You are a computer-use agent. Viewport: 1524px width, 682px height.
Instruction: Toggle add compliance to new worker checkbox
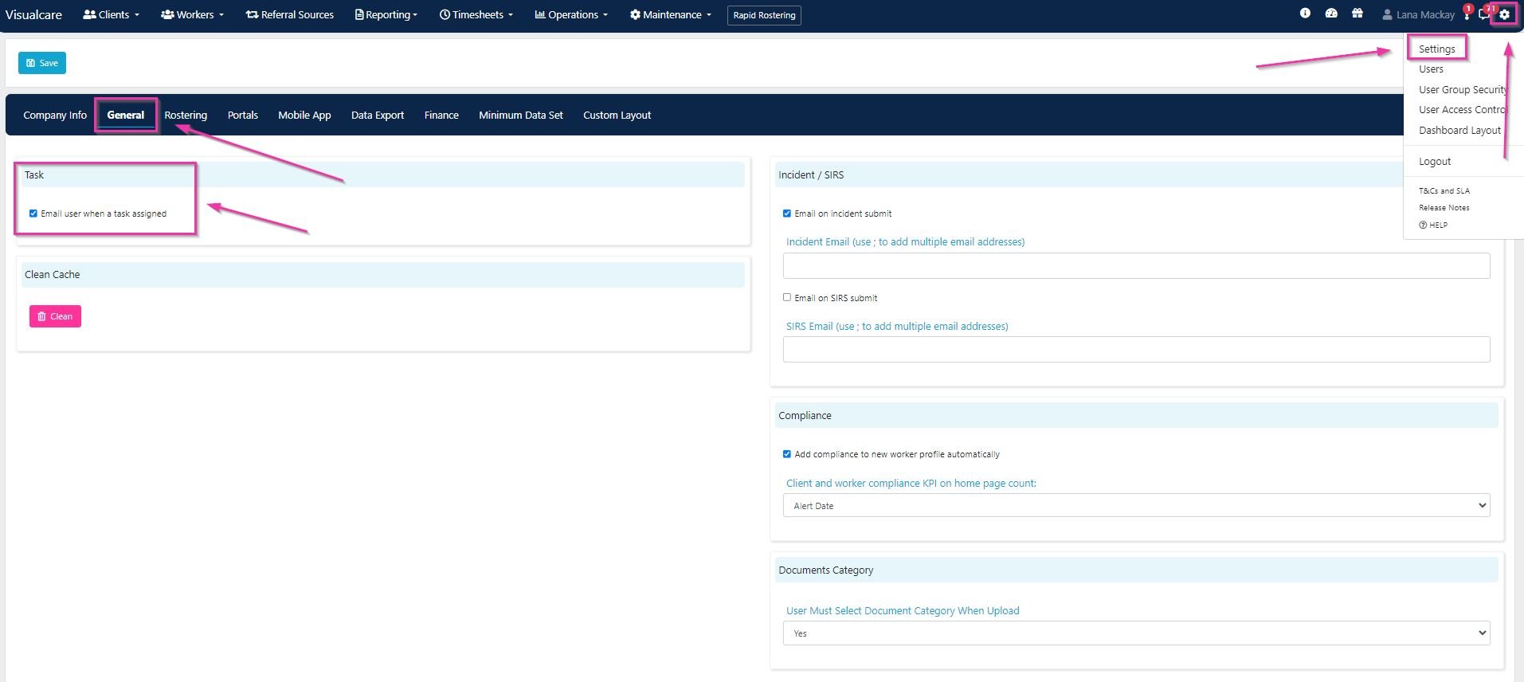[787, 454]
